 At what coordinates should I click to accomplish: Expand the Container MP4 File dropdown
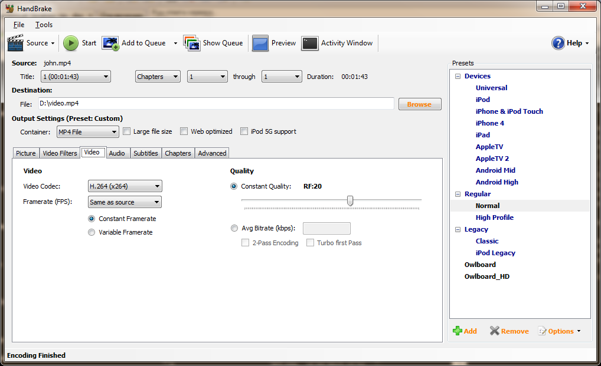click(x=87, y=132)
